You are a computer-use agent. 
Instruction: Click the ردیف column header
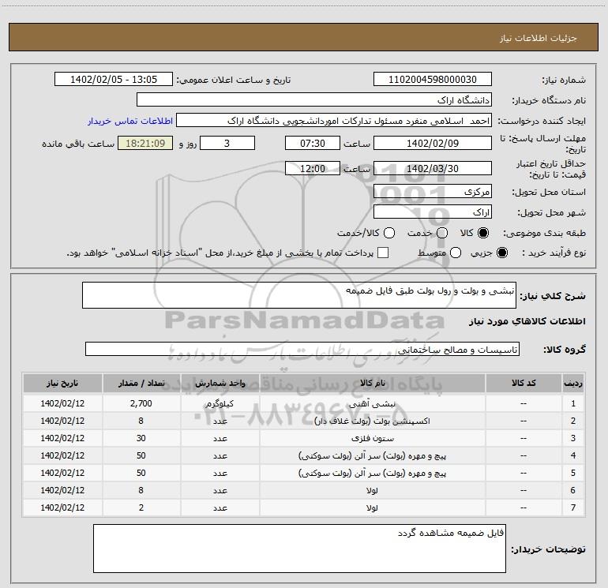(x=573, y=383)
